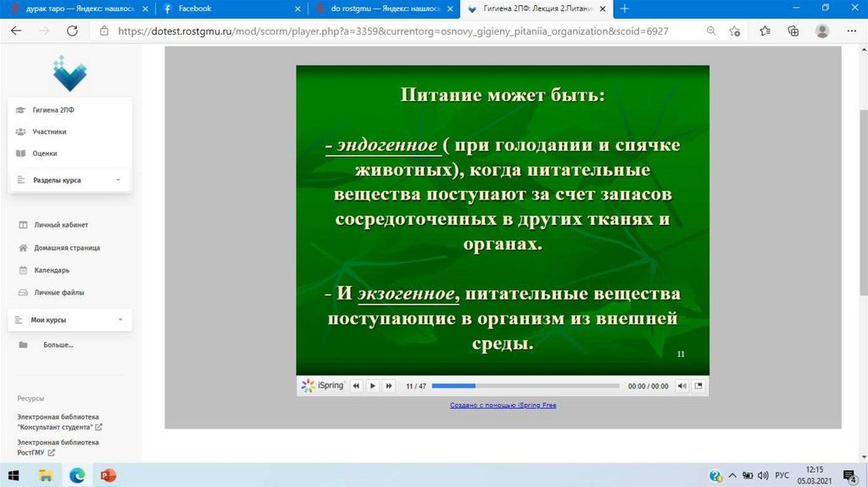
Task: Seek on the presentation progress bar
Action: click(x=526, y=385)
